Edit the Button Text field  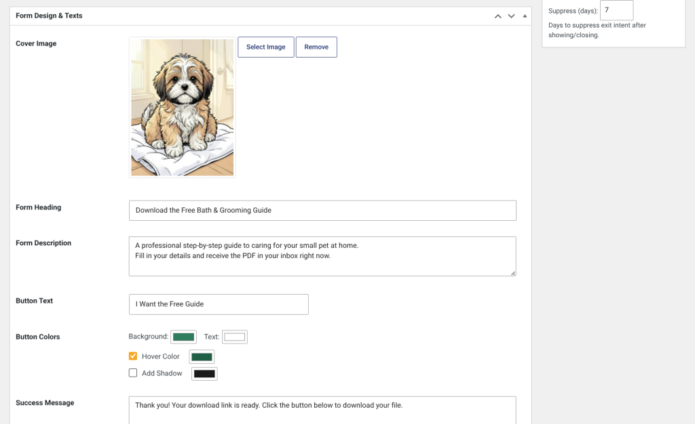click(x=219, y=304)
